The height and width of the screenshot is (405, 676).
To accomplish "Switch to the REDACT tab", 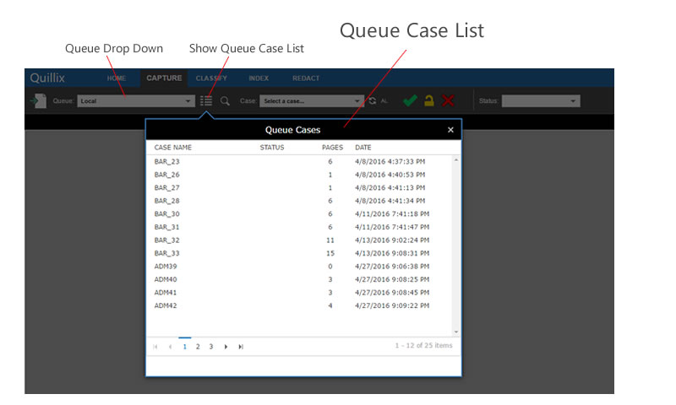I will click(x=306, y=78).
